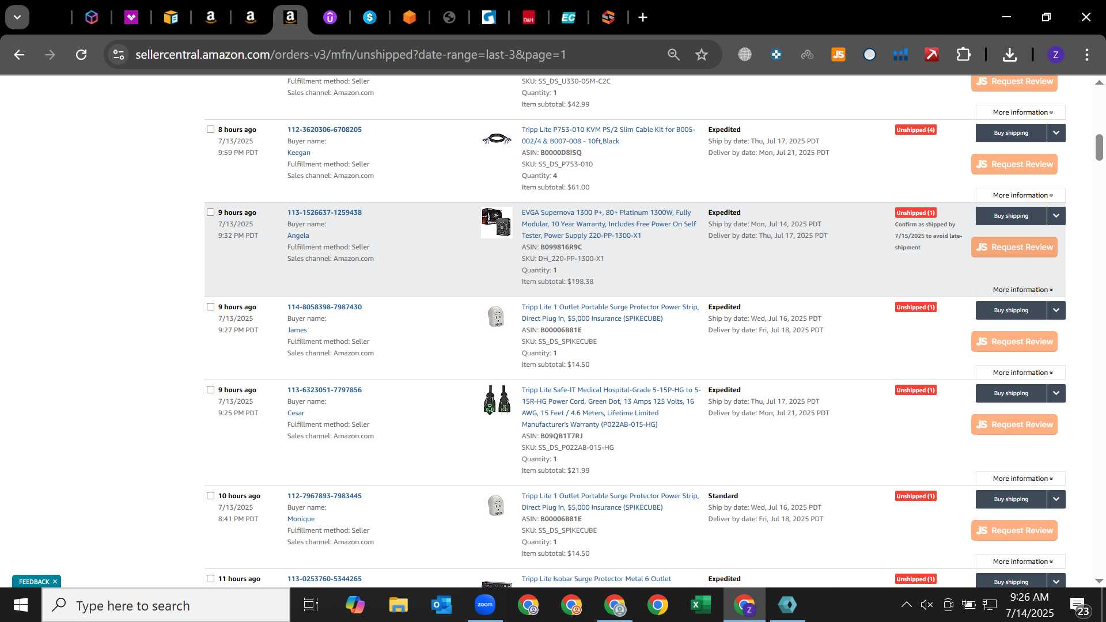Reload the Seller Central page
This screenshot has height=622, width=1106.
coord(81,55)
